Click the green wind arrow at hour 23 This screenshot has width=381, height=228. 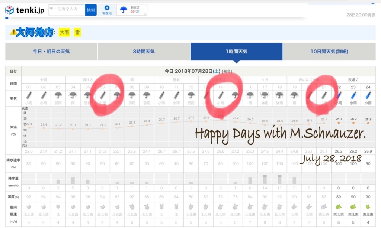353,207
